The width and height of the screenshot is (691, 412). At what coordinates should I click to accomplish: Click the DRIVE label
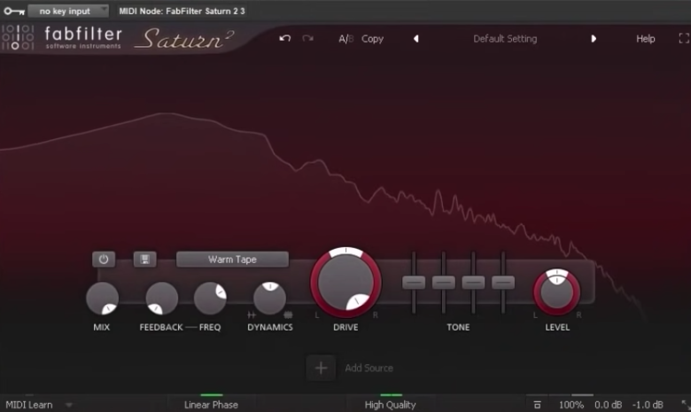pos(345,328)
